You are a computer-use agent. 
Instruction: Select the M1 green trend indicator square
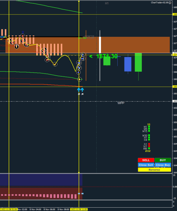coord(149,127)
